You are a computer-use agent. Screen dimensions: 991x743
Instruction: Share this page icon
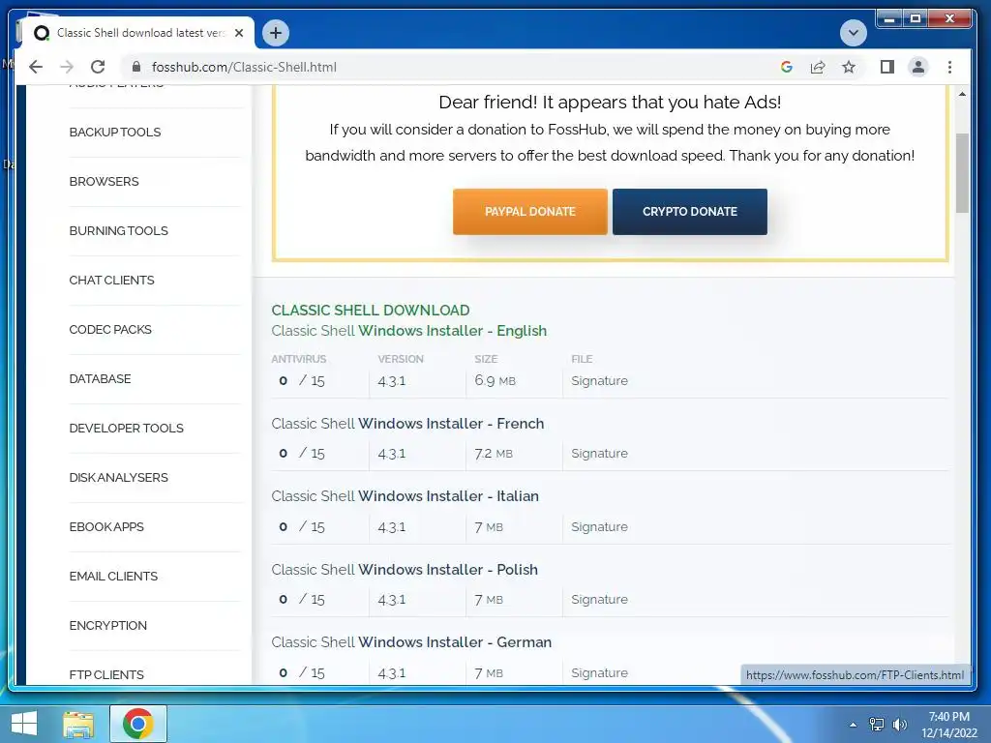tap(817, 67)
